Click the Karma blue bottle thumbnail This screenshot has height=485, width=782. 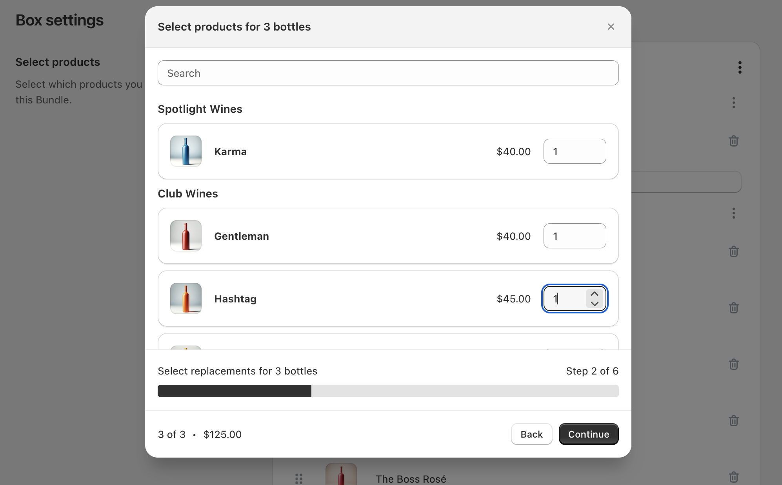[186, 151]
